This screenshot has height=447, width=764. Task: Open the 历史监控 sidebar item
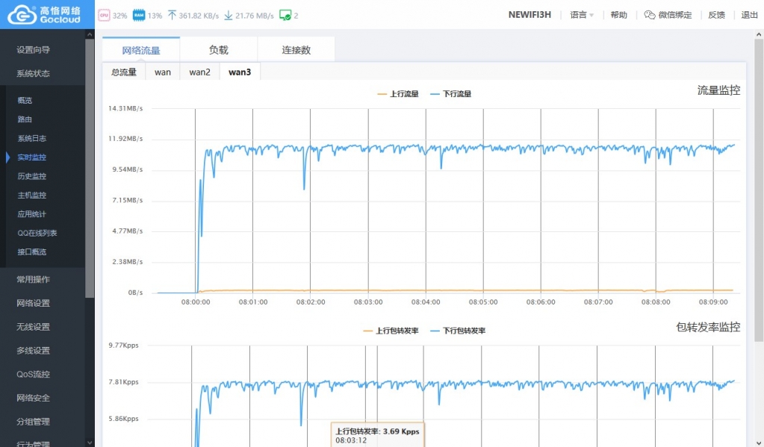click(31, 176)
